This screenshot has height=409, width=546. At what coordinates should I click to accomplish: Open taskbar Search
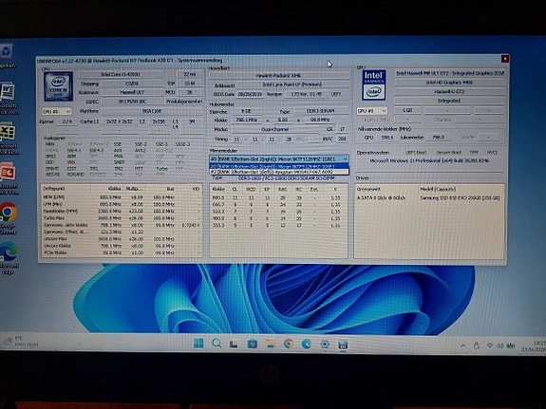217,344
